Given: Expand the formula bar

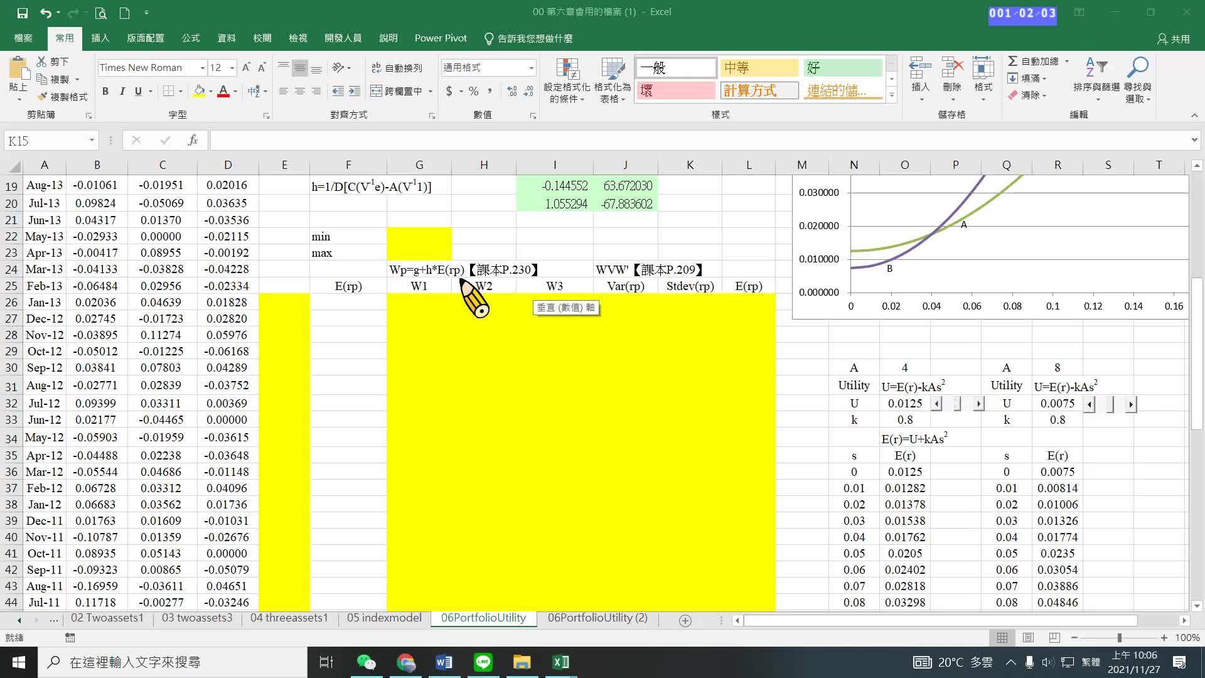Looking at the screenshot, I should pos(1194,141).
